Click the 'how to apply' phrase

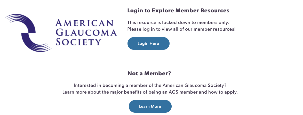pos(222,92)
